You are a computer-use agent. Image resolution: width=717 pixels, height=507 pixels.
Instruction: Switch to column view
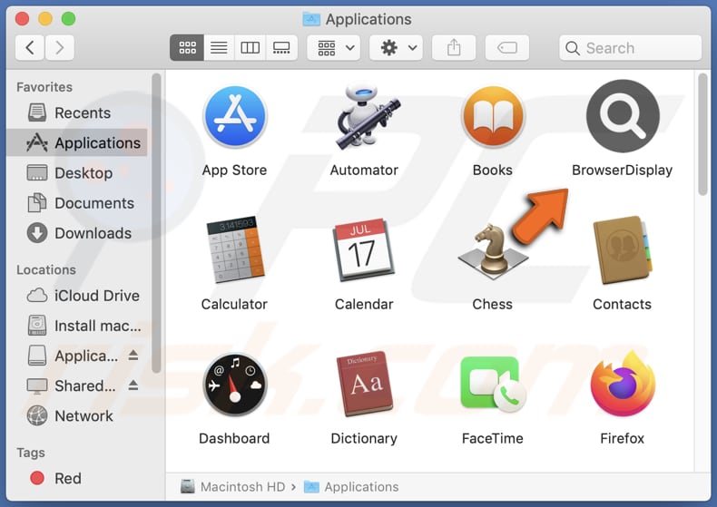tap(250, 47)
